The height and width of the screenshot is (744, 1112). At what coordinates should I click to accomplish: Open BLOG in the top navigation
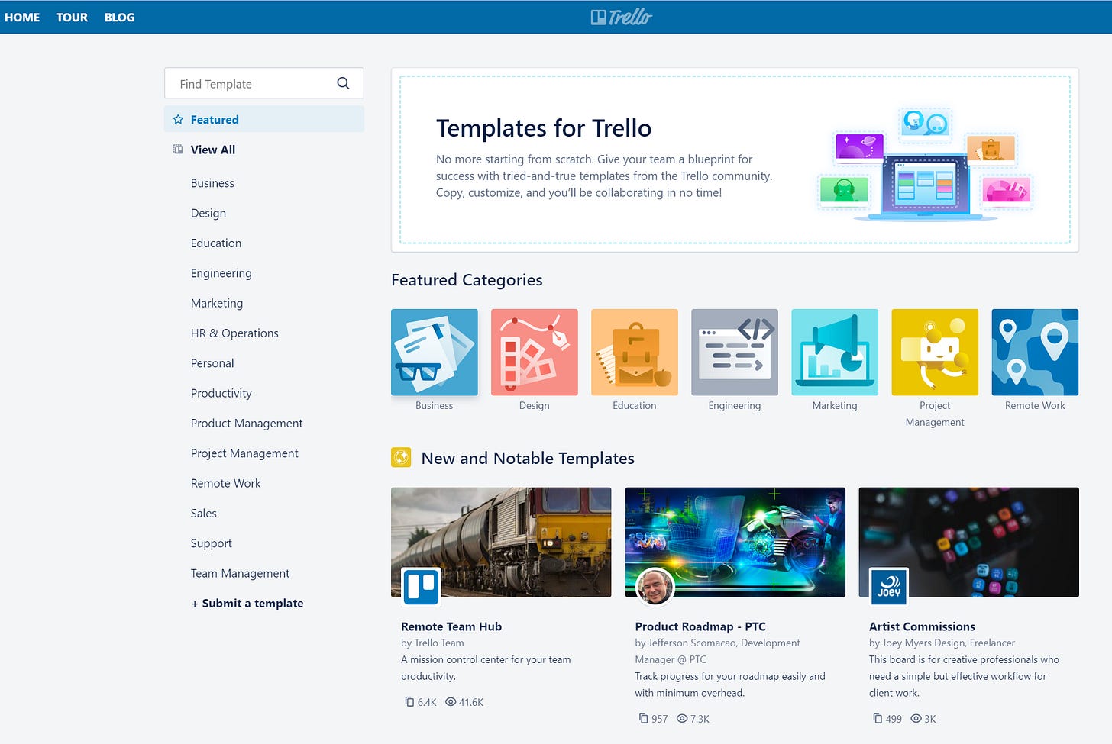tap(119, 17)
